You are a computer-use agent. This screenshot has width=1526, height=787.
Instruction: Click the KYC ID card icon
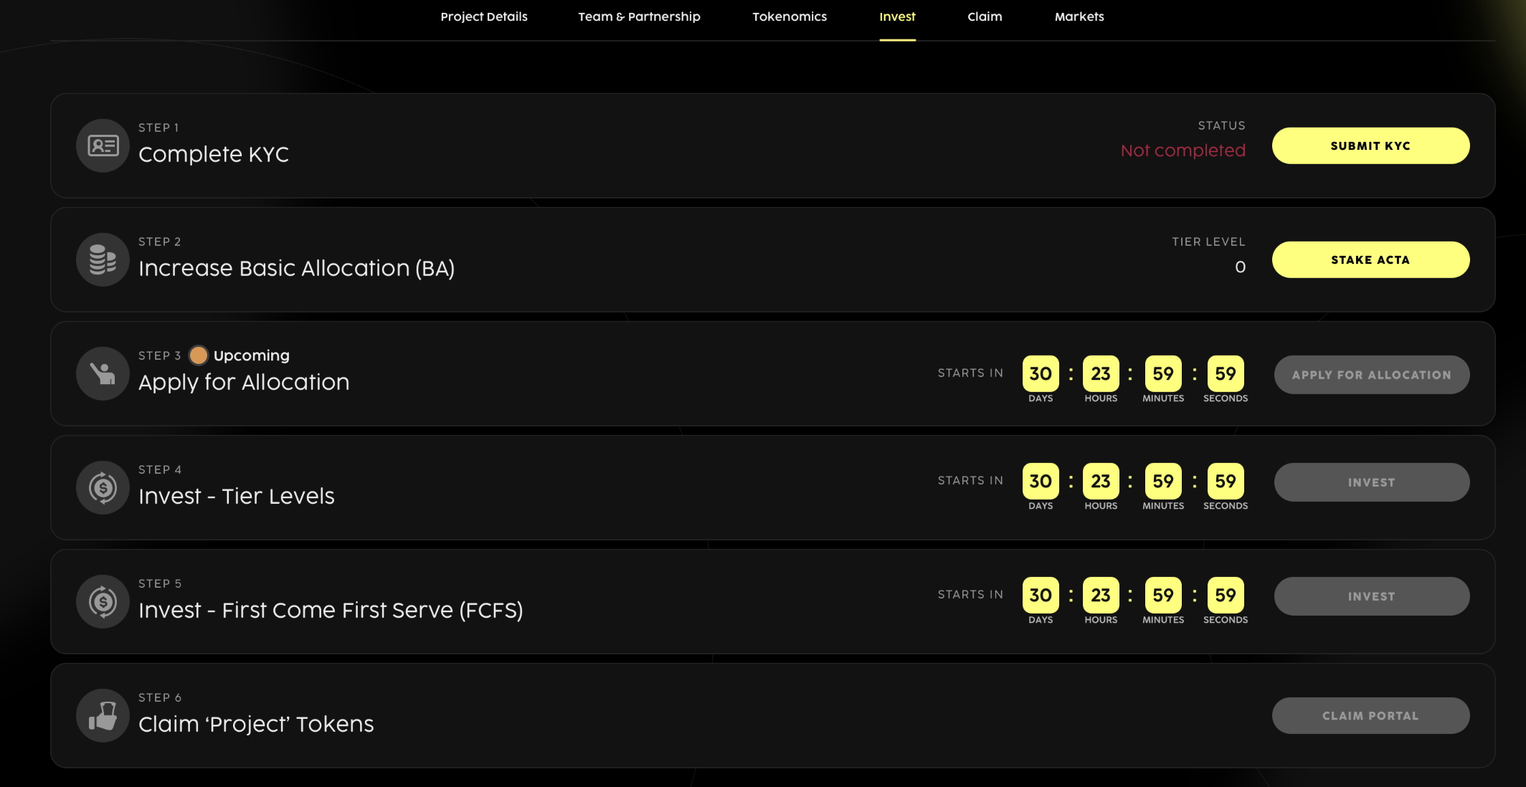tap(103, 146)
